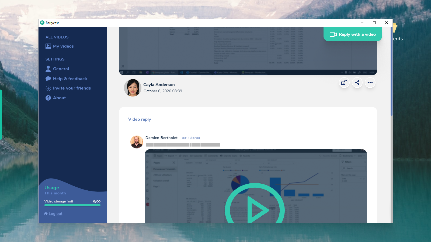Open the My videos section
The image size is (431, 242).
63,46
